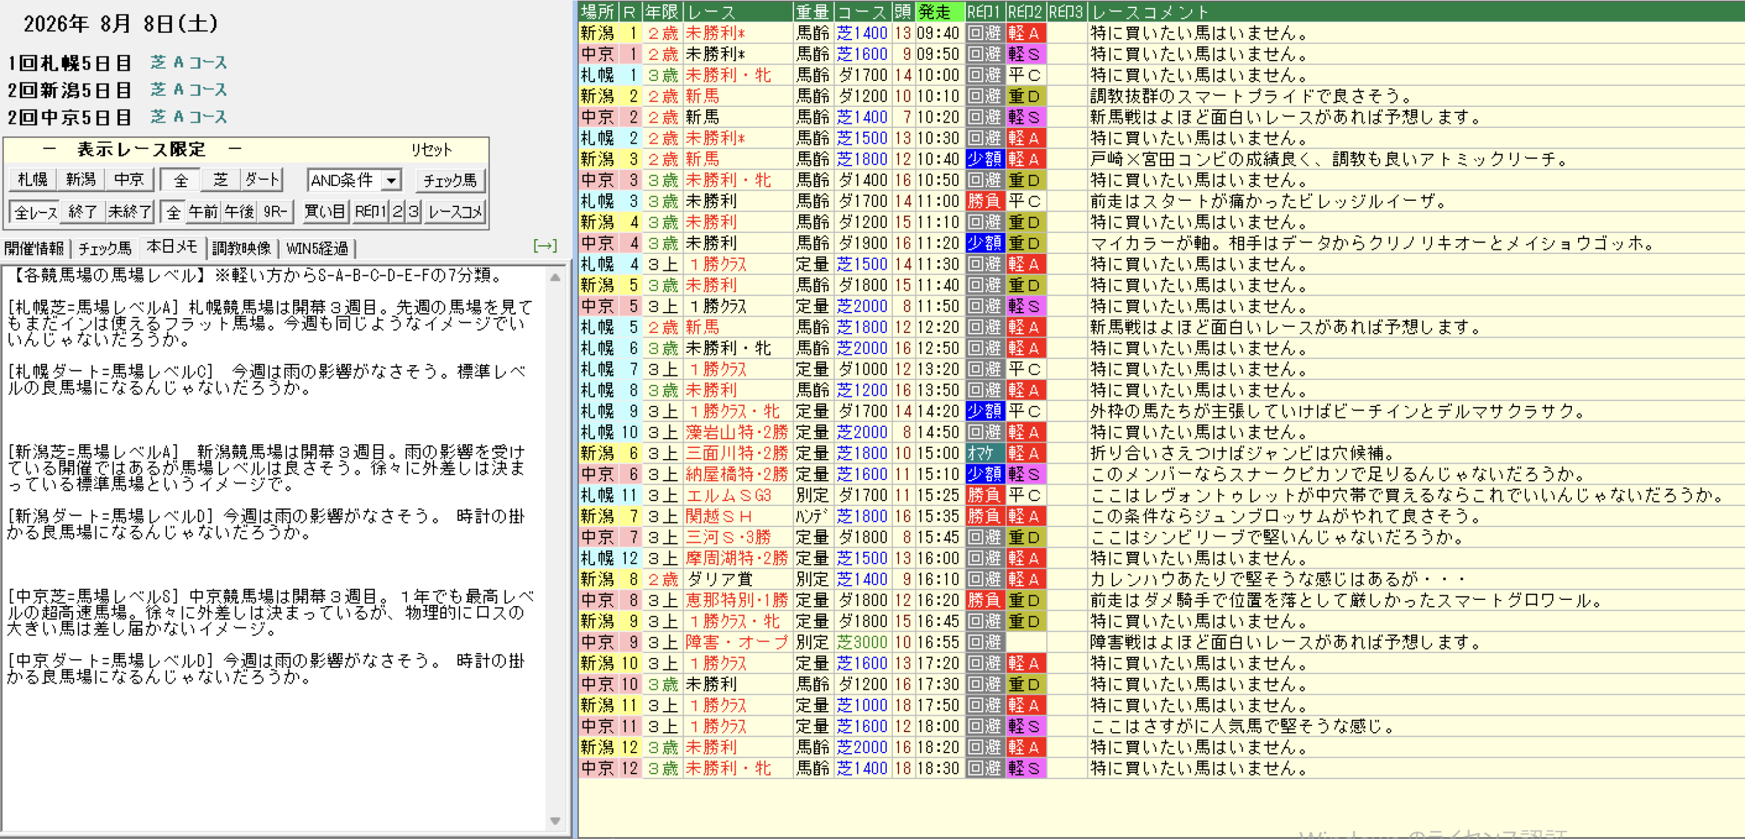Image resolution: width=1745 pixels, height=839 pixels.
Task: Click the 勝負 mark in 11:00 row
Action: pyautogui.click(x=985, y=201)
